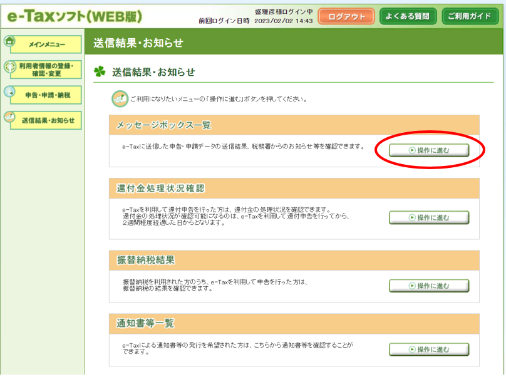Open ご利用ガイド
506x384 pixels.
pos(470,16)
